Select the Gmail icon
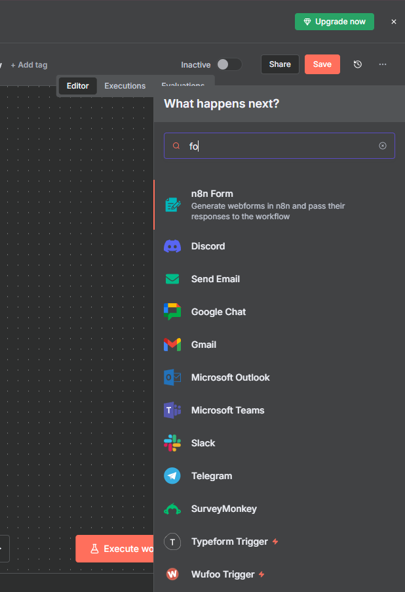405x592 pixels. coord(172,345)
